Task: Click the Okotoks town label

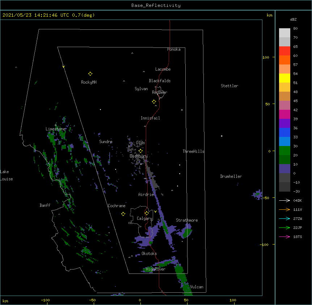Action: [x=149, y=254]
